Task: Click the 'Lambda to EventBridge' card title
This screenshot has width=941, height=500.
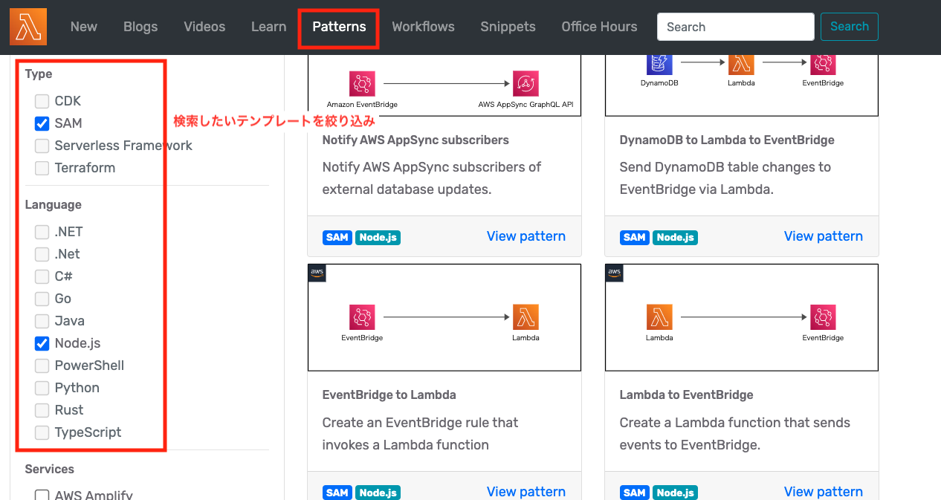Action: (687, 395)
